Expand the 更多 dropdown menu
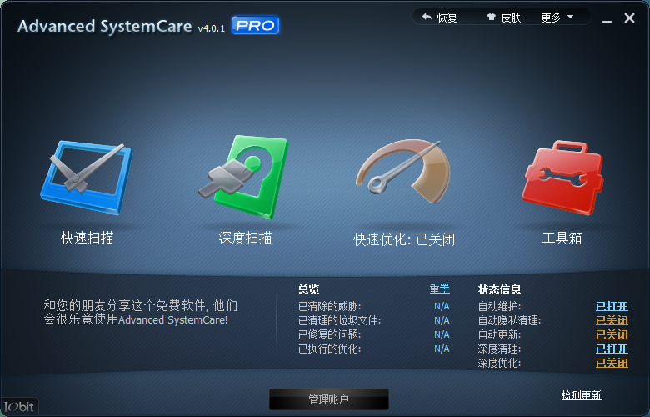The height and width of the screenshot is (417, 650). tap(557, 17)
